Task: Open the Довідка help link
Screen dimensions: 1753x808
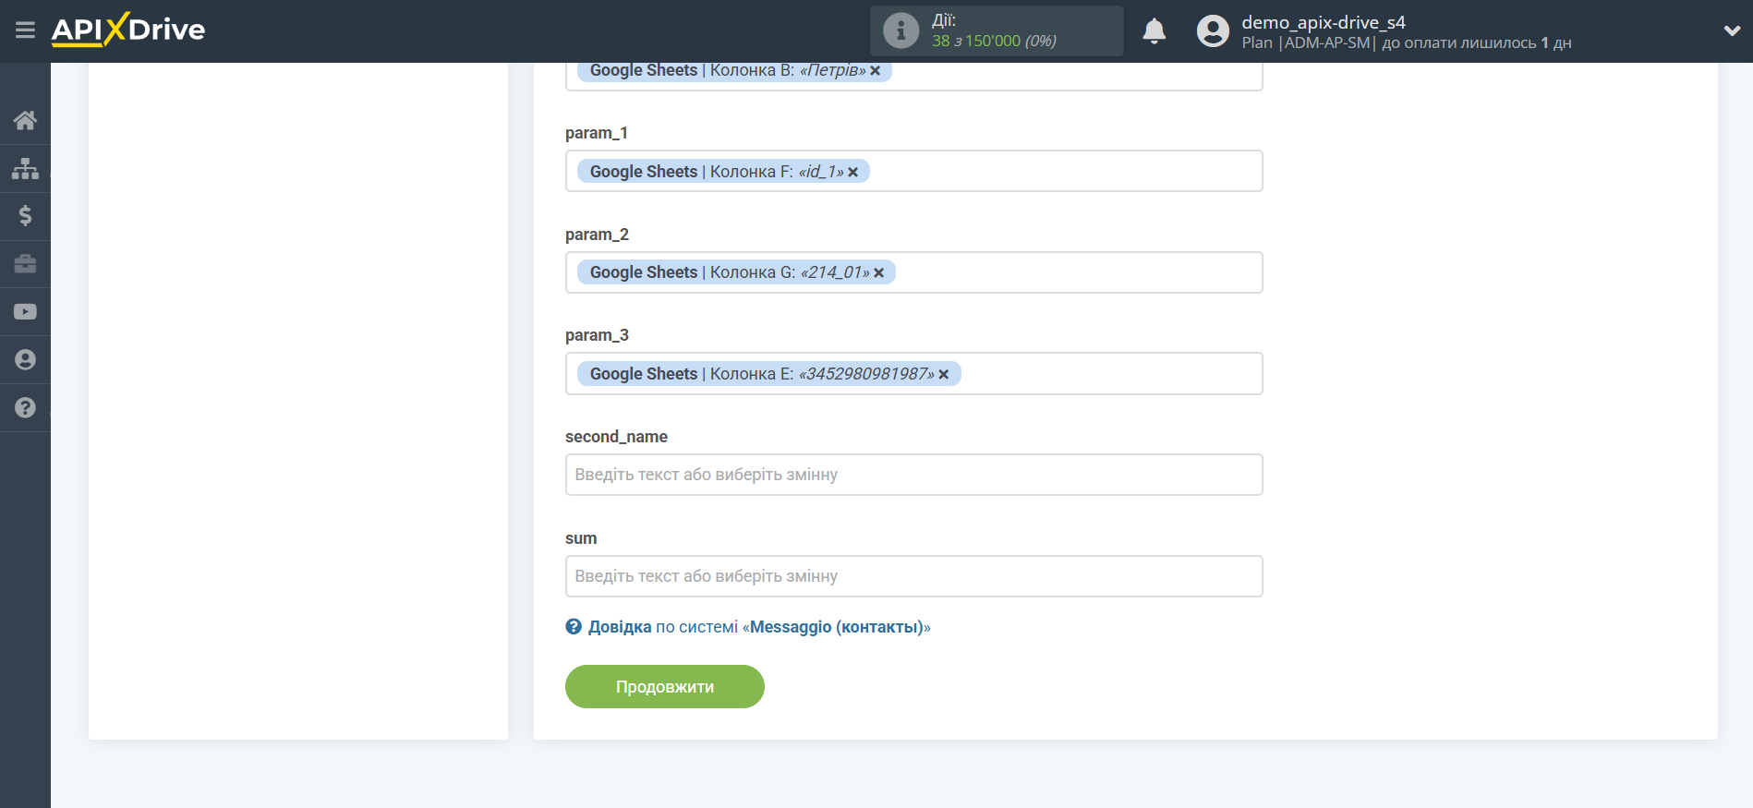Action: (620, 627)
